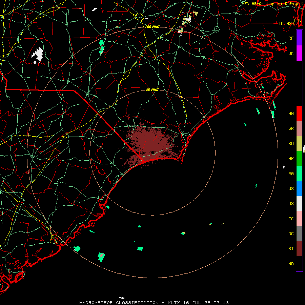Click the 'IC' legend label

[291, 219]
